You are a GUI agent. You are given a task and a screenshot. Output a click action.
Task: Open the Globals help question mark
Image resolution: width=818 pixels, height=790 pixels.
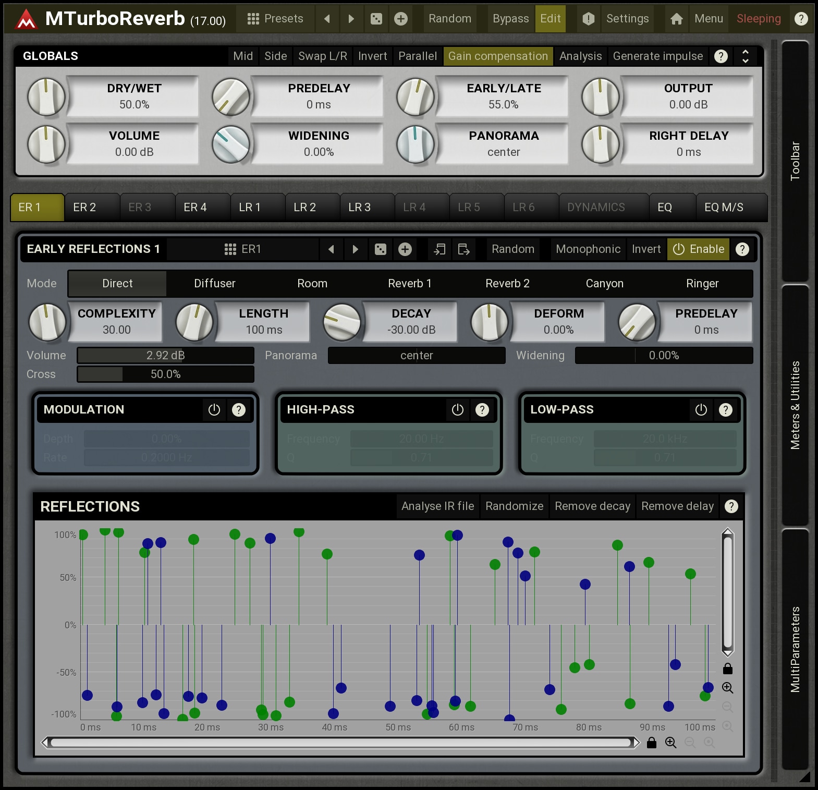tap(721, 56)
